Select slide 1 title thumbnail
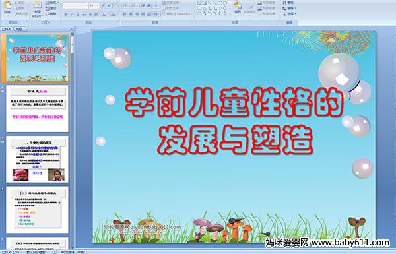Image resolution: width=396 pixels, height=254 pixels. 38,58
